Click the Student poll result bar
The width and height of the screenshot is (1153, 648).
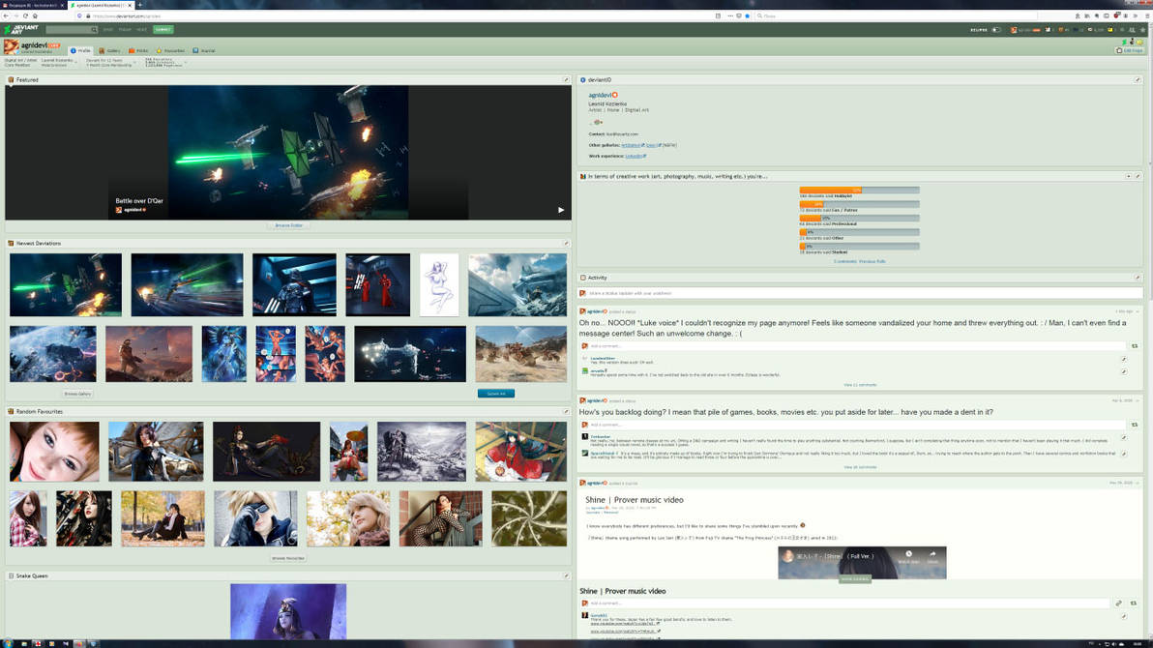(x=860, y=246)
